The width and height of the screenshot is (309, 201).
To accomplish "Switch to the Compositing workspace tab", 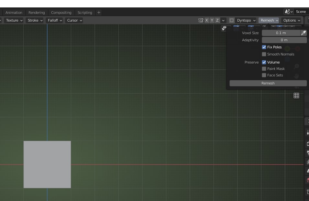I will pos(61,13).
